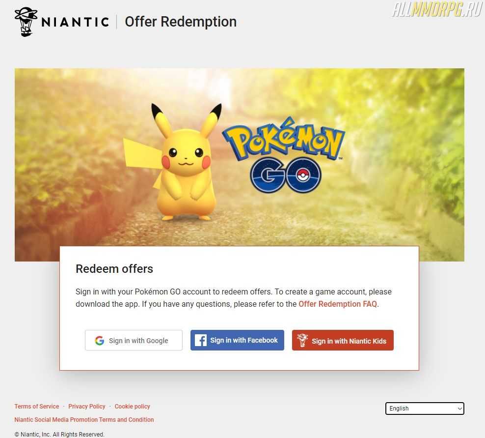Open the Offer Redemption FAQ link
The height and width of the screenshot is (438, 485).
[338, 304]
